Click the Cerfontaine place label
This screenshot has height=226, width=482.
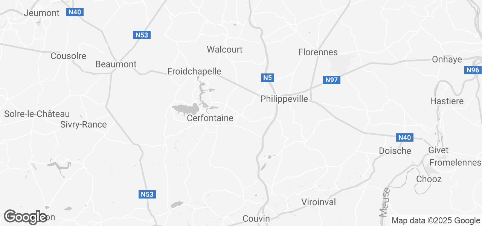pos(210,118)
